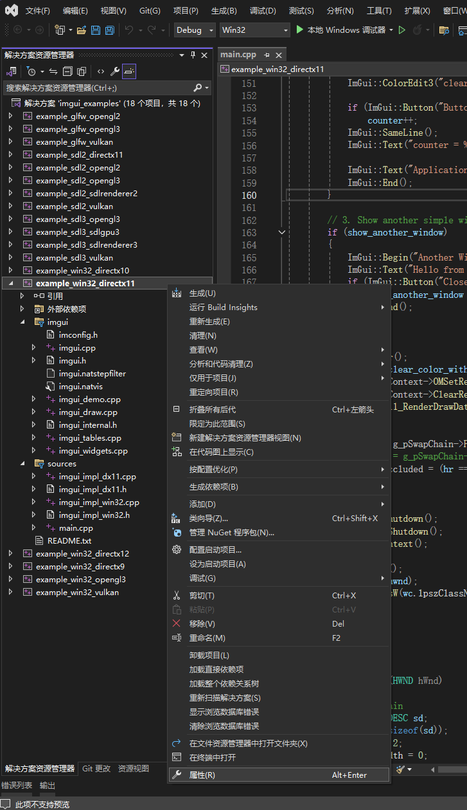Viewport: 467px width, 810px height.
Task: Toggle Preview Selected Items in Solution Explorer
Action: tap(129, 71)
